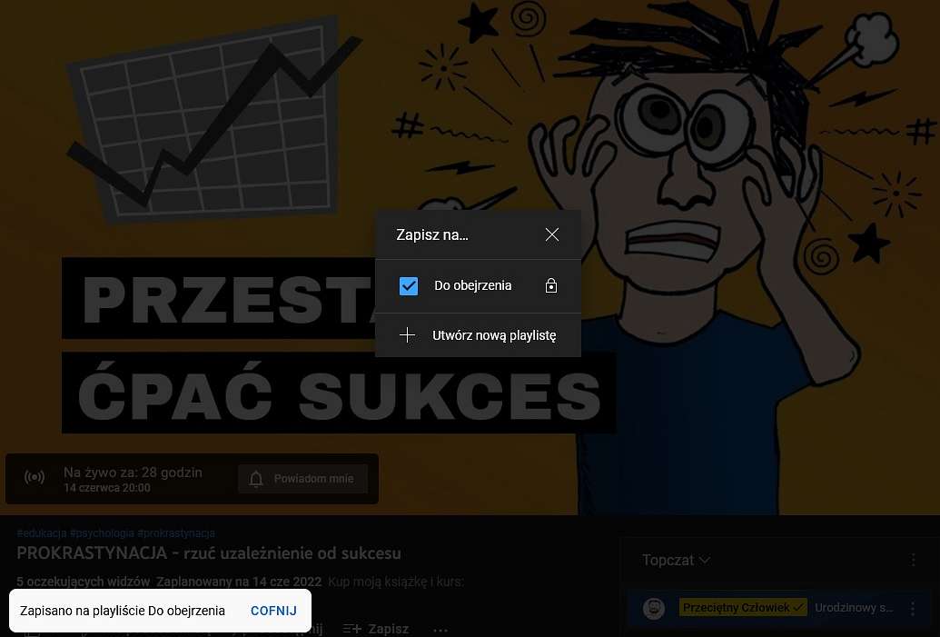
Task: Uncheck the 'Do obejrzenia' checkbox
Action: pos(409,285)
